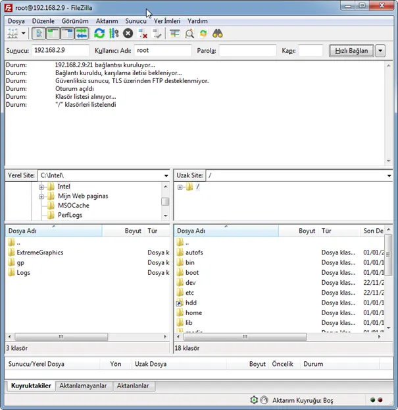Image resolution: width=398 pixels, height=410 pixels.
Task: Switch to the Aktarılanlar tab
Action: click(133, 386)
